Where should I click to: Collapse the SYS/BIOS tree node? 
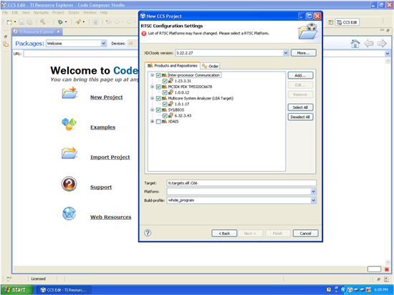153,110
